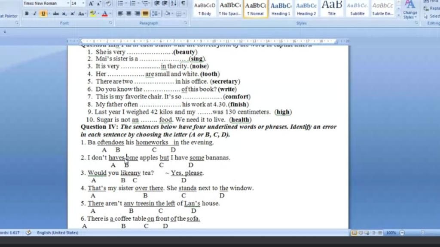Click Decrease Indent icon
The image size is (440, 247).
pos(157,3)
